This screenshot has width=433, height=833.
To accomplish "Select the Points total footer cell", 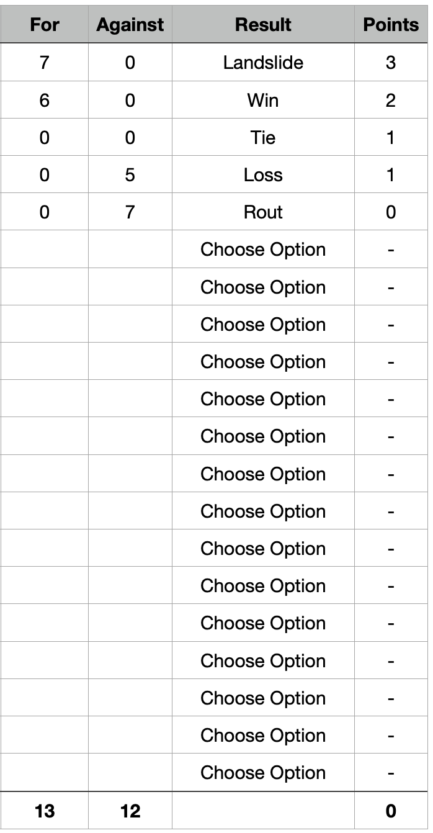I will (x=391, y=811).
